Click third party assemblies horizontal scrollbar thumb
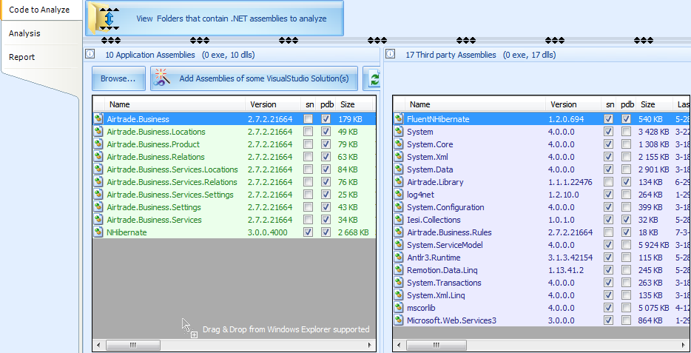 point(436,345)
